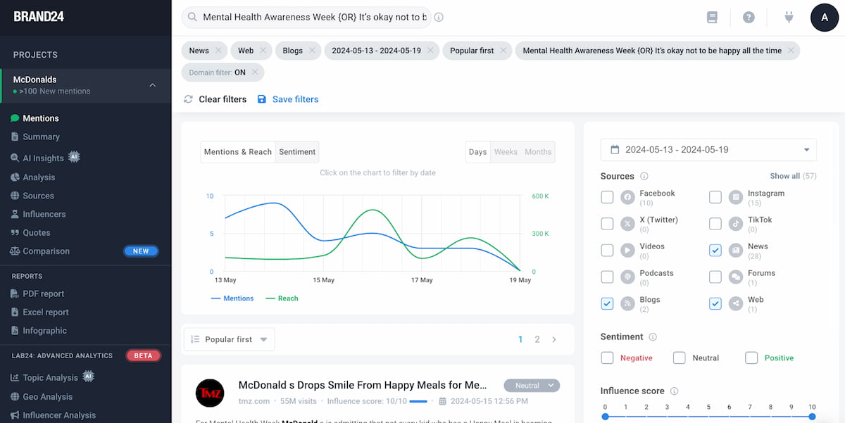Open the Popular first sorting dropdown
Image resolution: width=845 pixels, height=423 pixels.
(229, 339)
